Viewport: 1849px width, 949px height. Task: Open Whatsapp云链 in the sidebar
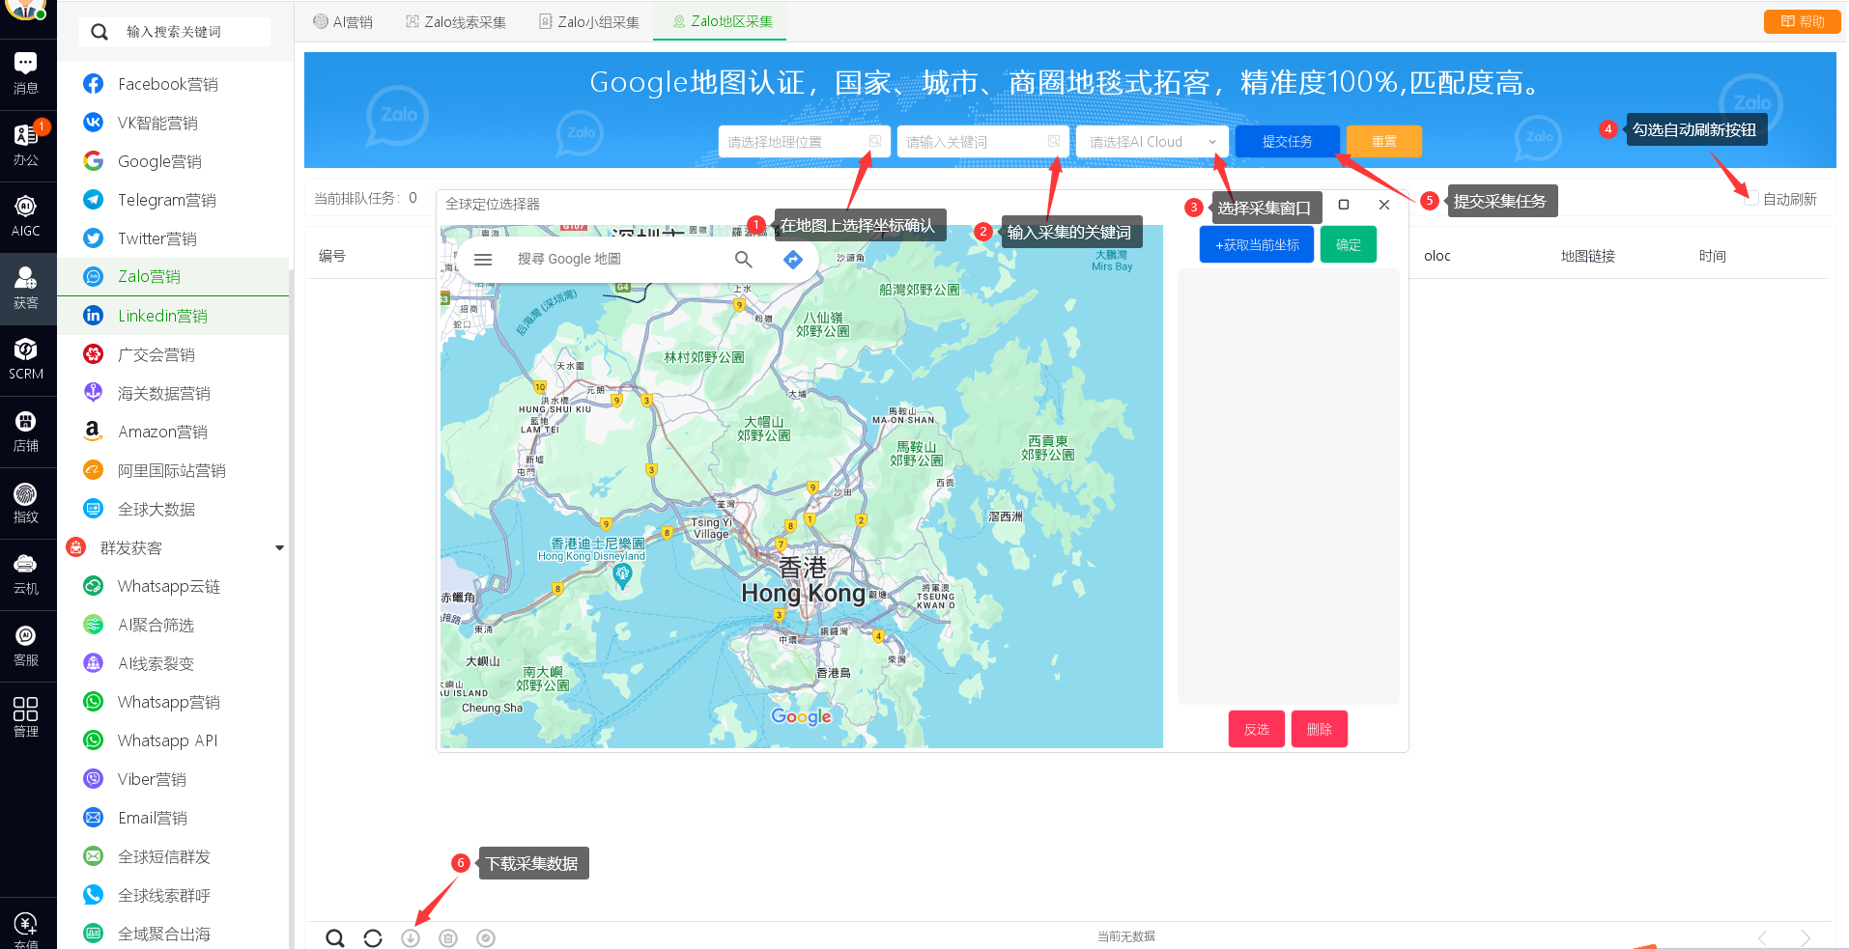[x=169, y=586]
